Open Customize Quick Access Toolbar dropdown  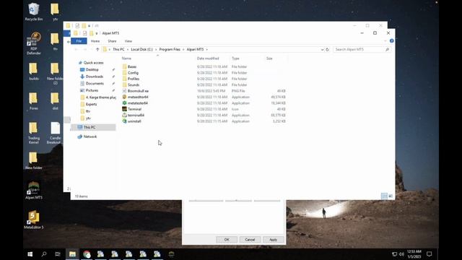pyautogui.click(x=96, y=34)
